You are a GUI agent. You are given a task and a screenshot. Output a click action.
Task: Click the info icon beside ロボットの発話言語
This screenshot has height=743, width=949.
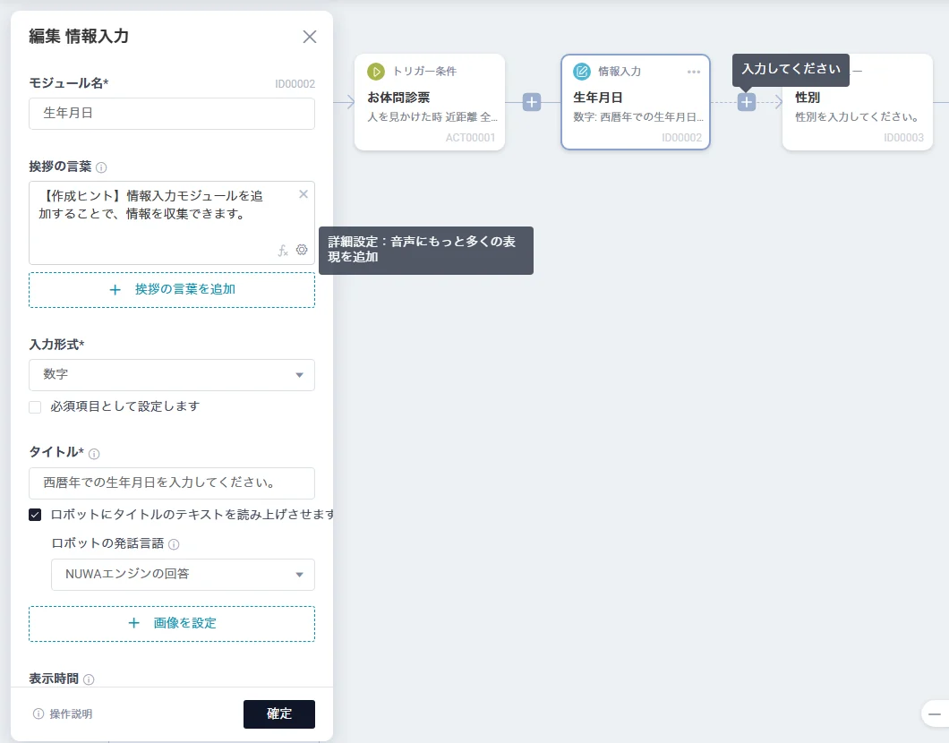(174, 544)
